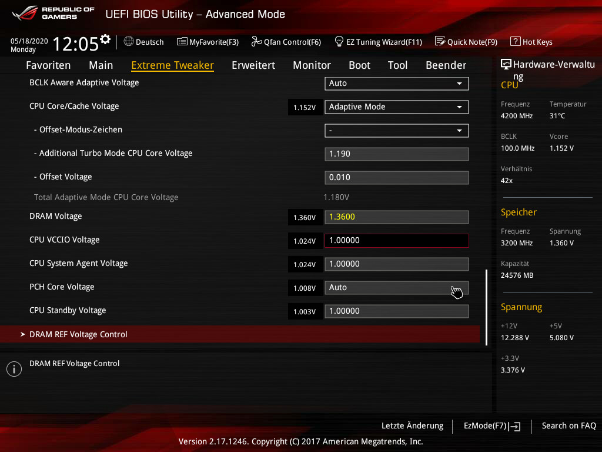Click the Quick Note pencil icon

click(440, 41)
